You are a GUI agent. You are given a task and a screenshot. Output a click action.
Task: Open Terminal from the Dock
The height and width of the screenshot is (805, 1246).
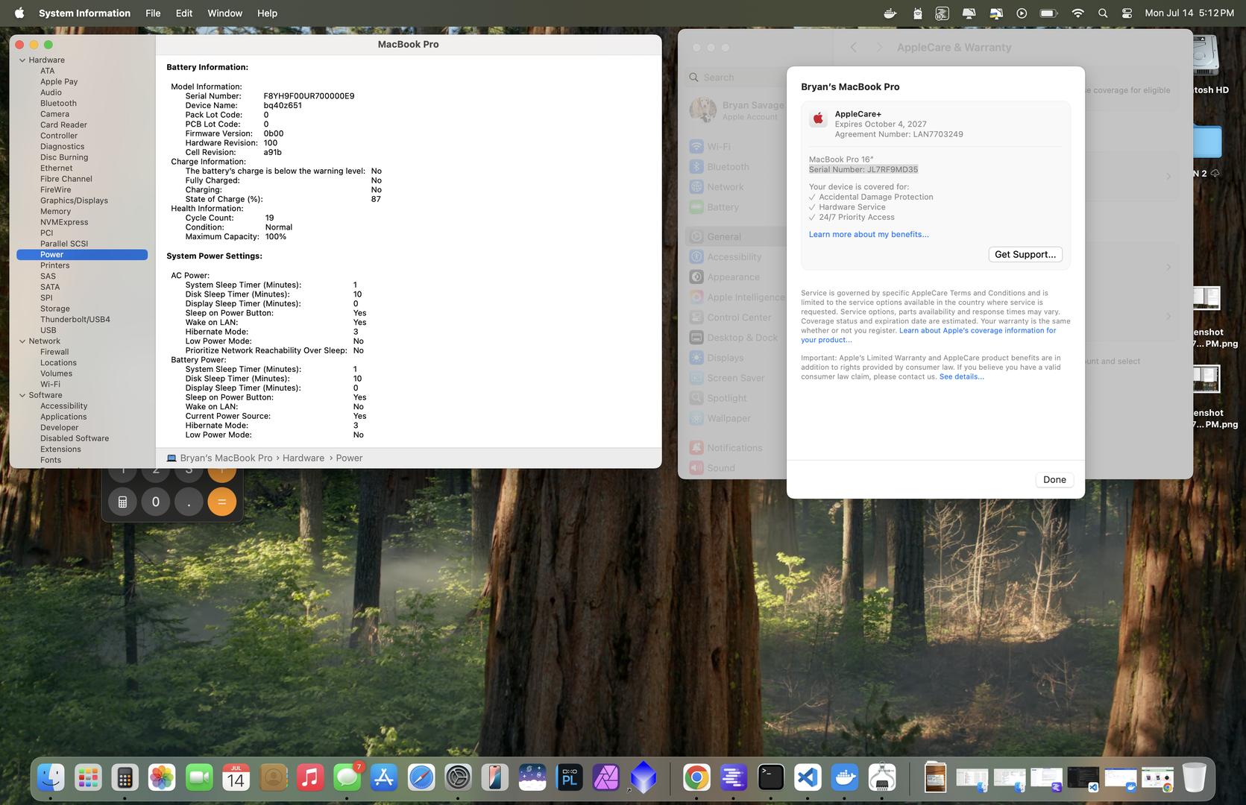click(770, 778)
